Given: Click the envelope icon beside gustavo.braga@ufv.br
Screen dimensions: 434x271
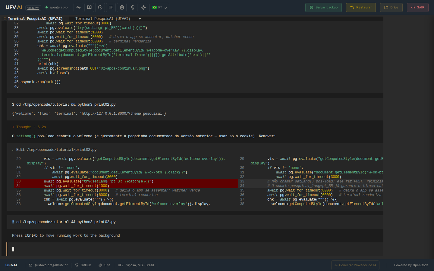Looking at the screenshot, I should [30, 265].
